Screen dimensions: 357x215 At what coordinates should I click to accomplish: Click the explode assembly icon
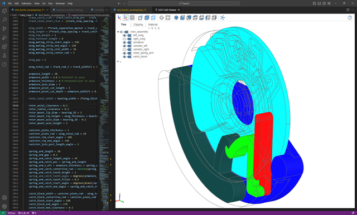tap(223, 18)
